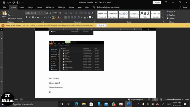Decrease paragraph indent
The height and width of the screenshot is (107, 190).
pos(81,13)
